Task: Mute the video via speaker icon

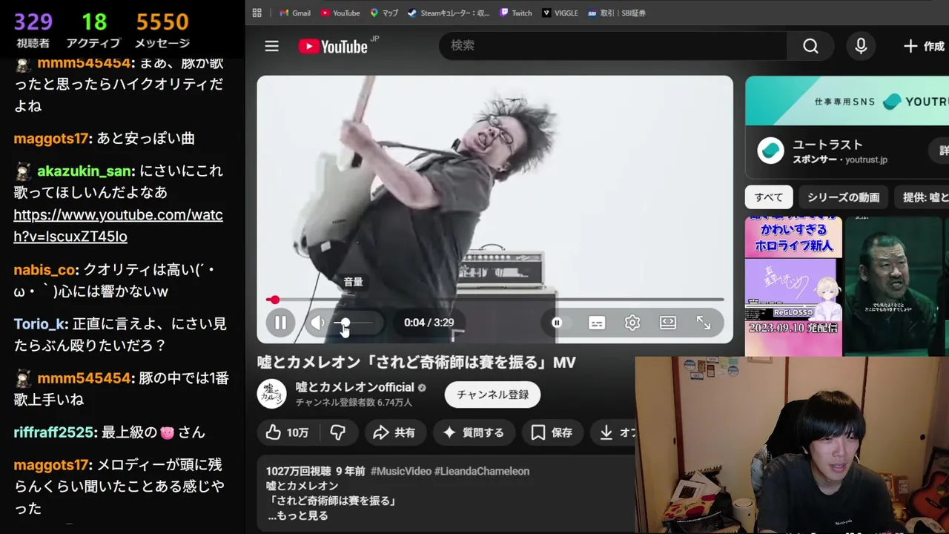Action: 317,323
